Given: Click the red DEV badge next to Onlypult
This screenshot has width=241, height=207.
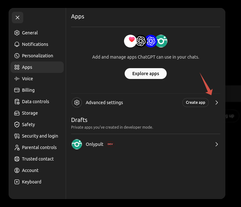Looking at the screenshot, I should pos(110,144).
